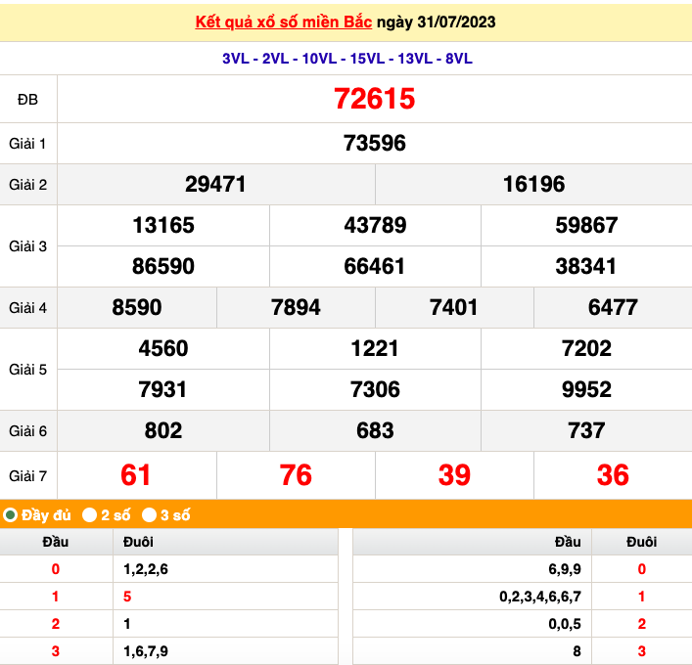Screen dimensions: 692x665
Task: Select the '2 số' radio option
Action: point(90,514)
